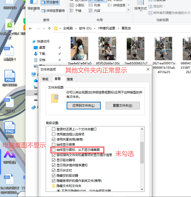Open recent locations dropdown near forward arrow
The image size is (191, 197).
(44, 29)
